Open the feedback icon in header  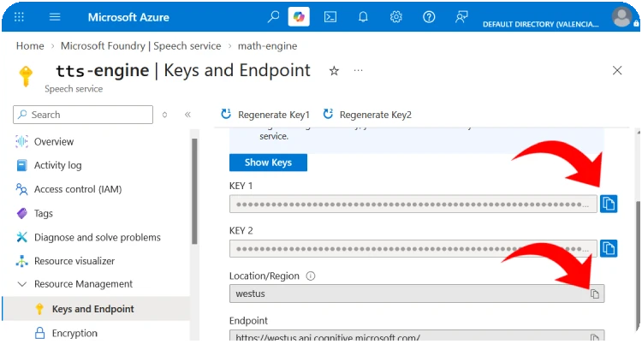pyautogui.click(x=461, y=17)
